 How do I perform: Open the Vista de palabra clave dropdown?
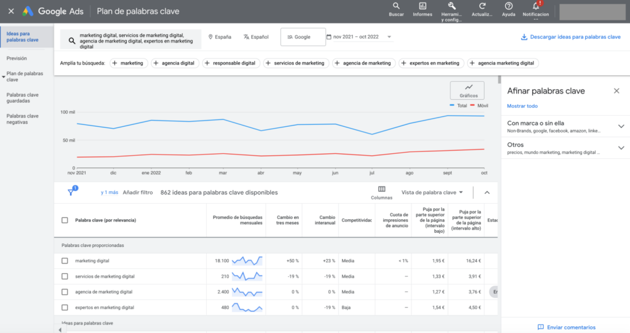tap(432, 193)
